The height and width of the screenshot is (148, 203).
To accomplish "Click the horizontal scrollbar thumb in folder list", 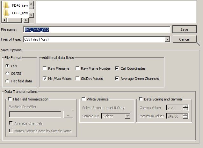I will click(x=14, y=20).
